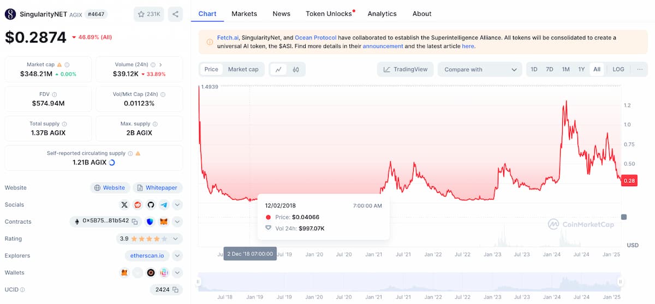Screen dimensions: 655x304
Task: Open Volume (24h) details arrow
Action: (160, 64)
